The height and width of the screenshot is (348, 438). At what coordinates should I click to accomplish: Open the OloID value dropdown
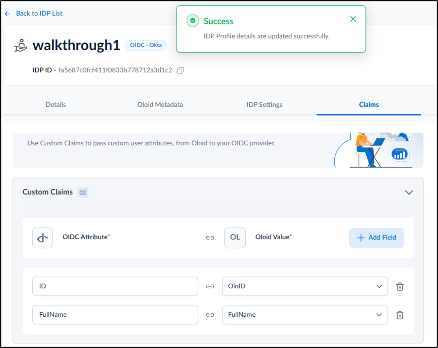305,286
